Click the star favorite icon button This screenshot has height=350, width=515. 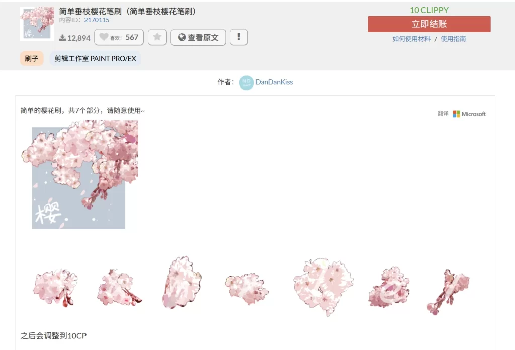click(x=157, y=37)
